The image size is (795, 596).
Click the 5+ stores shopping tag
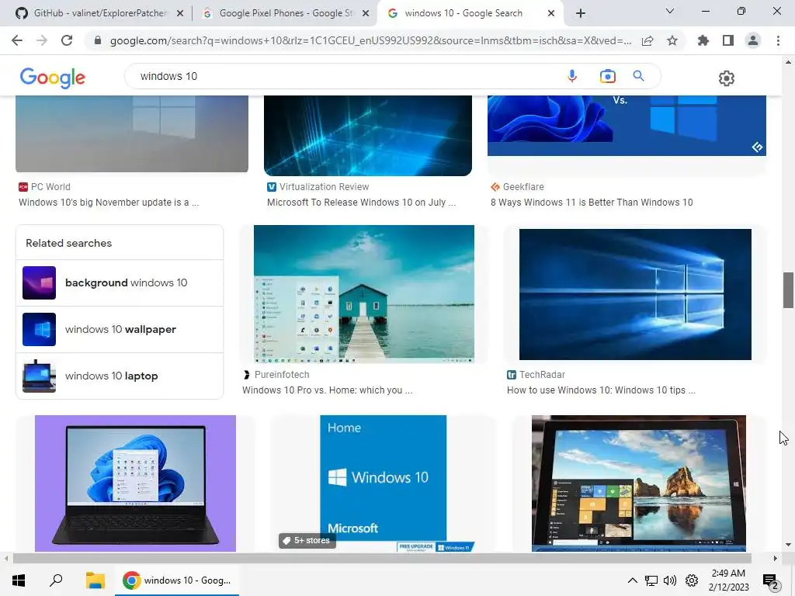click(x=307, y=541)
